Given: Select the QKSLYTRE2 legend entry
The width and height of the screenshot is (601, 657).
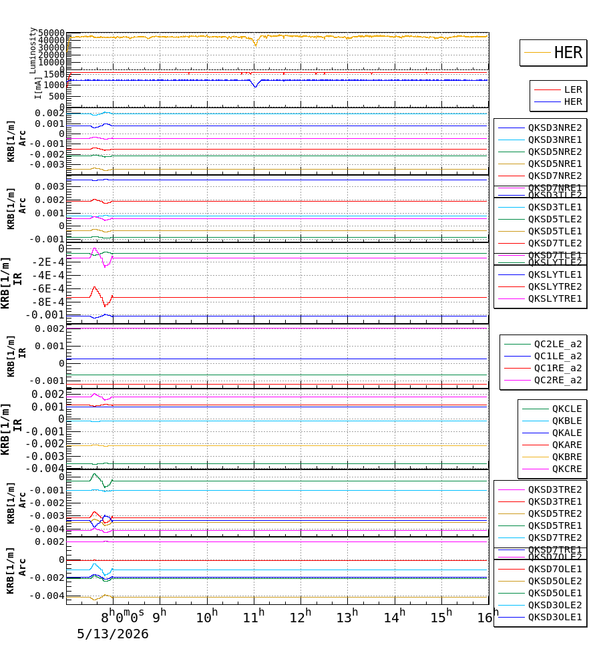Looking at the screenshot, I should pos(540,287).
